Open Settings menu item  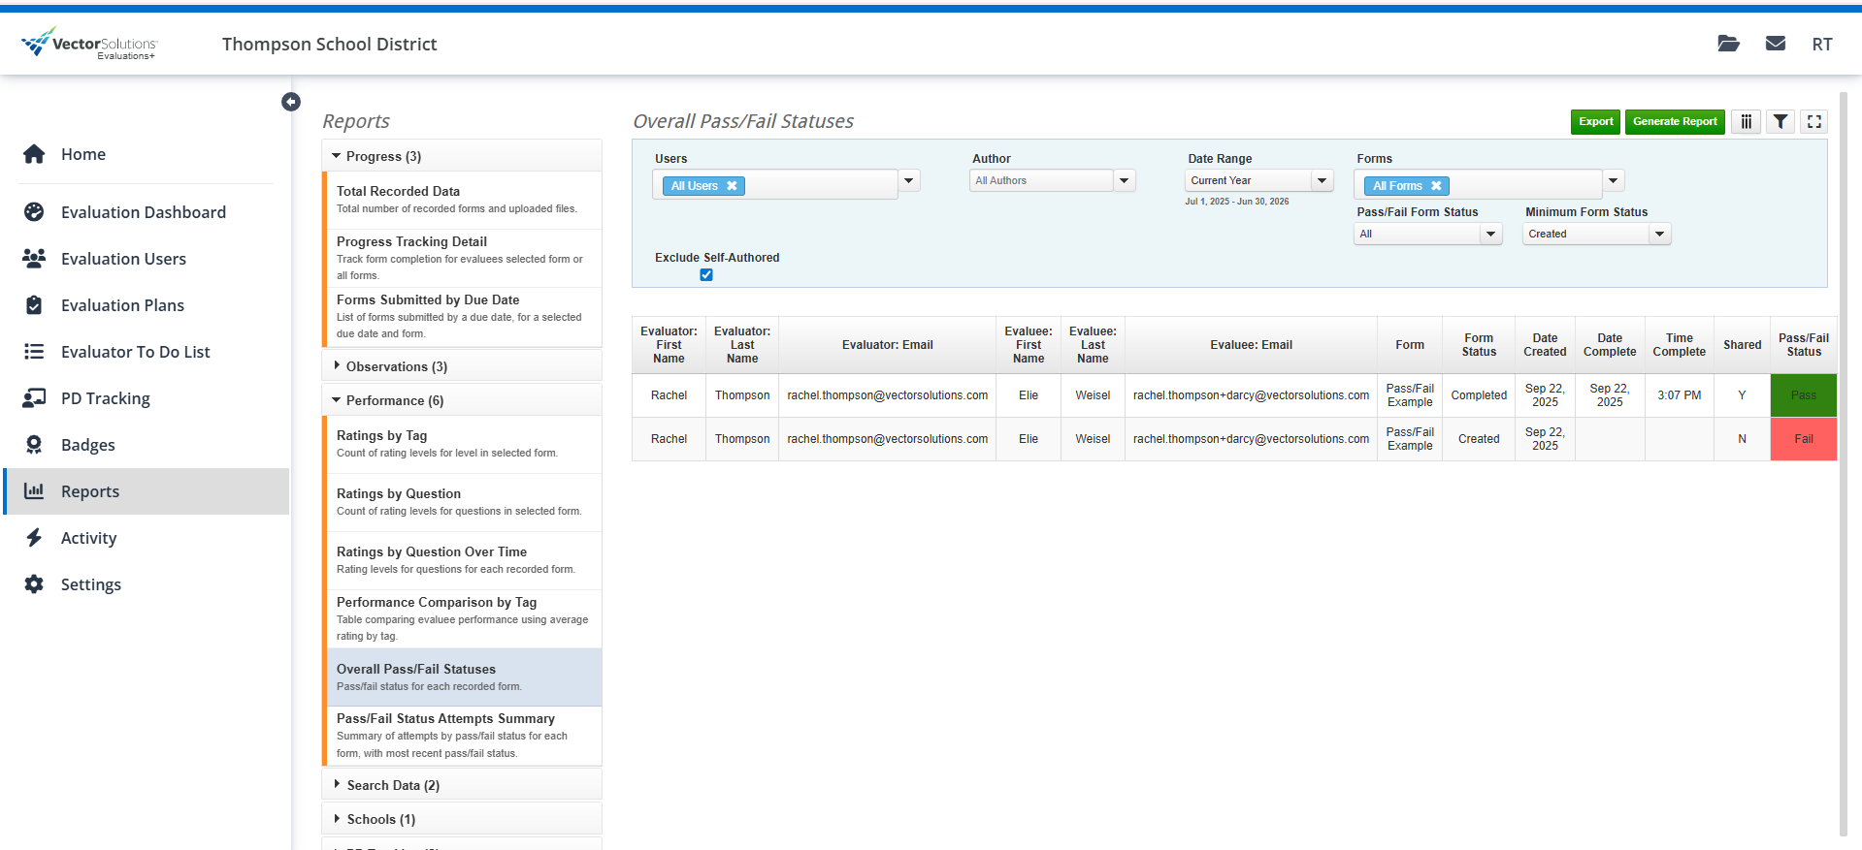[91, 584]
